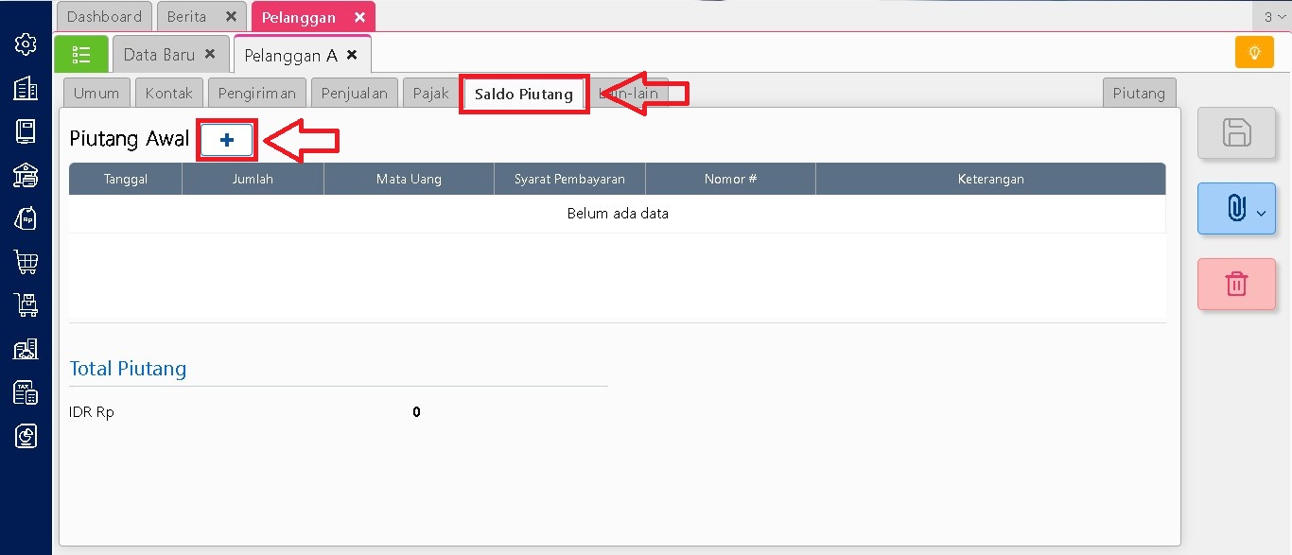Expand the top-right number 3 dropdown
The width and height of the screenshot is (1292, 555).
[x=1274, y=17]
